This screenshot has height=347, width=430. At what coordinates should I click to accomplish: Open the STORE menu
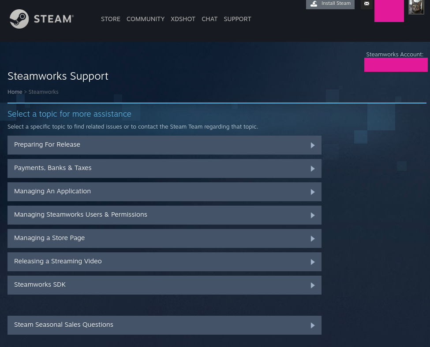(x=111, y=19)
